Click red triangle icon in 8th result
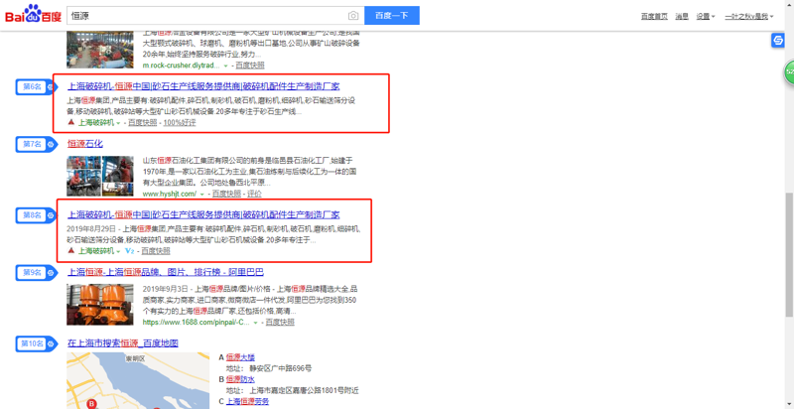 click(70, 250)
